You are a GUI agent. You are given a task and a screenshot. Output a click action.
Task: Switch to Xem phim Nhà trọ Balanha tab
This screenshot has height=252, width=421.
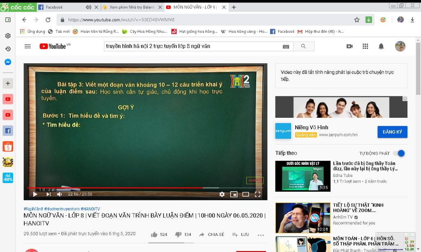coord(132,7)
